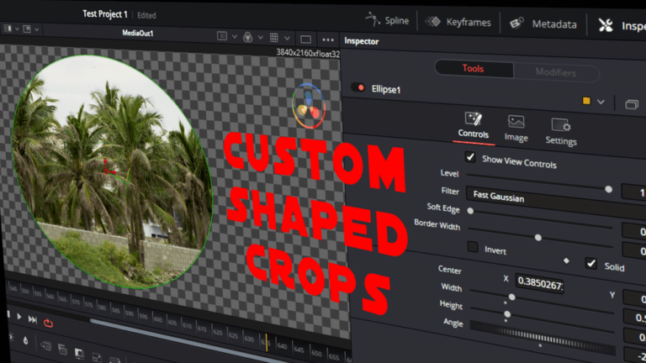
Task: Click the Center X value field
Action: click(540, 283)
